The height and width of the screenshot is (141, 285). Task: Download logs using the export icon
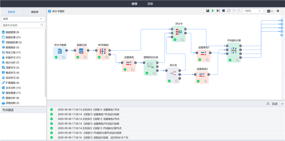click(x=268, y=104)
